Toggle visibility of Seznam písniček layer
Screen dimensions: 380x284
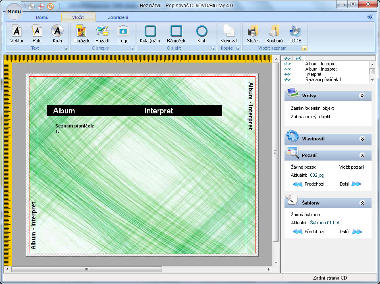pyautogui.click(x=288, y=79)
